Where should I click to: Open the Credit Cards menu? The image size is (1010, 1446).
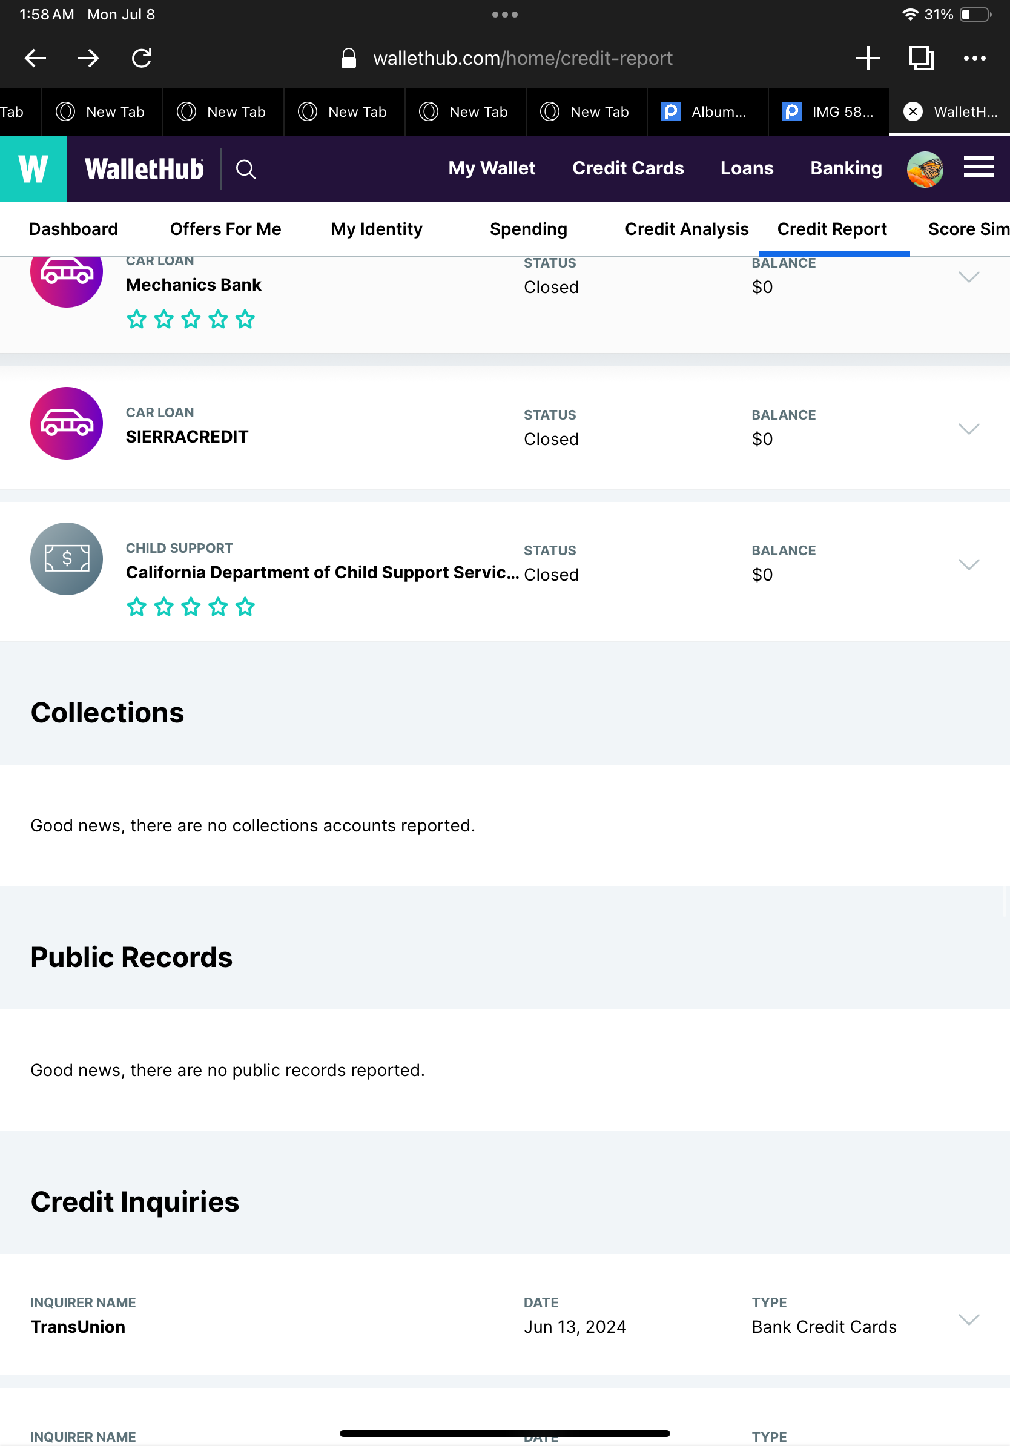point(628,168)
